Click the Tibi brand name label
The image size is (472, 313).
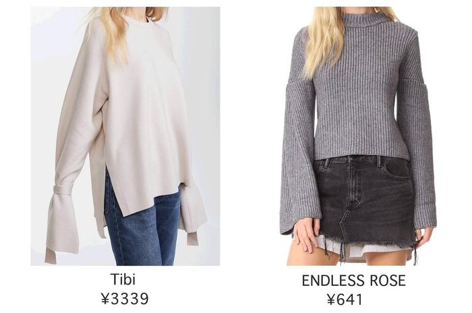tap(123, 279)
